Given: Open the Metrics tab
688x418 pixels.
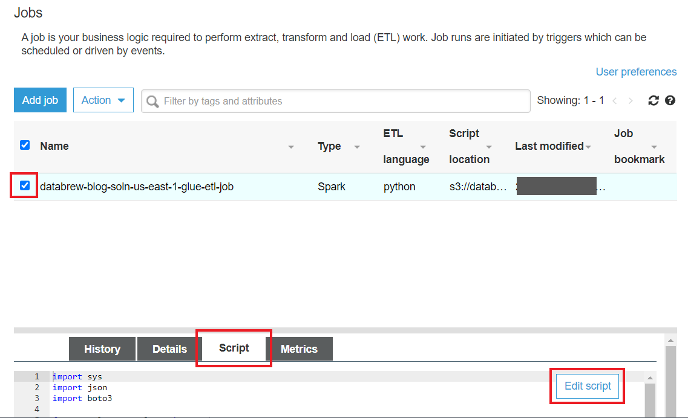Looking at the screenshot, I should point(300,349).
